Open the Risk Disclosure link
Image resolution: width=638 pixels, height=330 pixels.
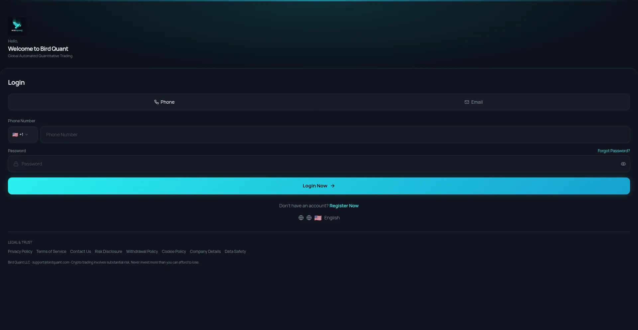pos(108,252)
